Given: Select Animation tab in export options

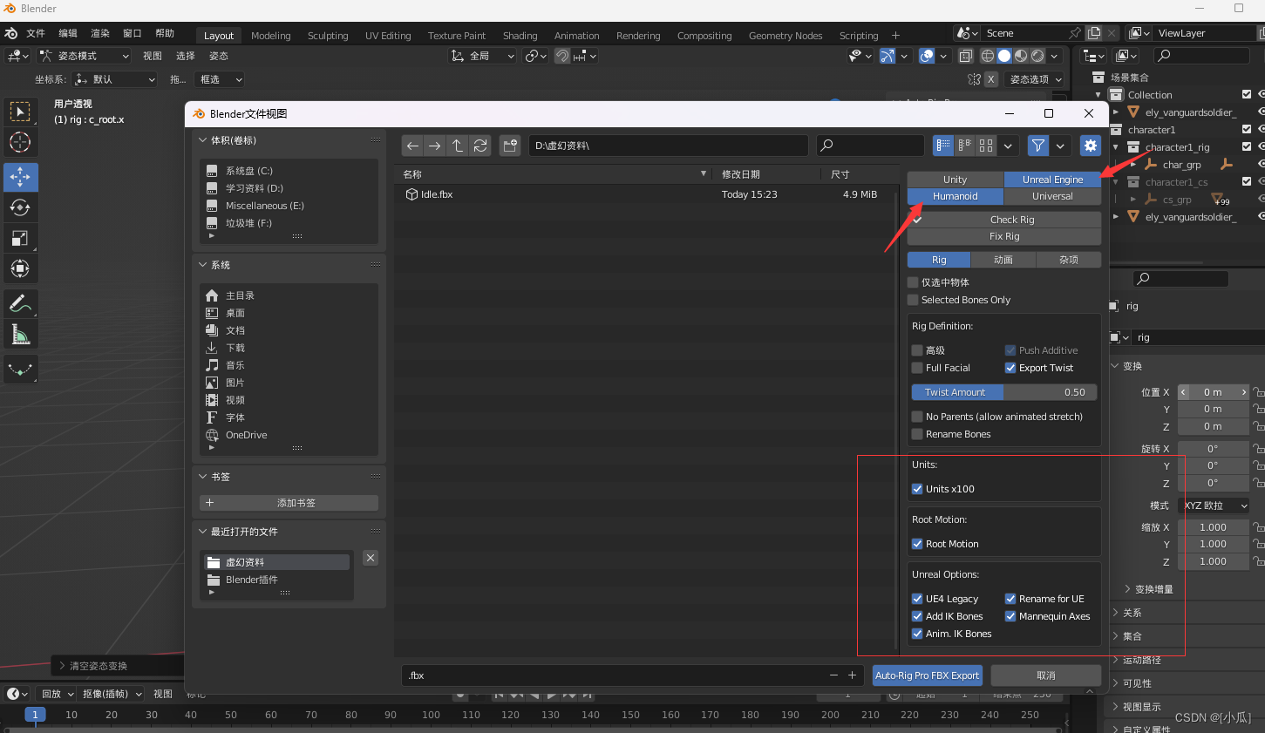Looking at the screenshot, I should coord(1003,260).
